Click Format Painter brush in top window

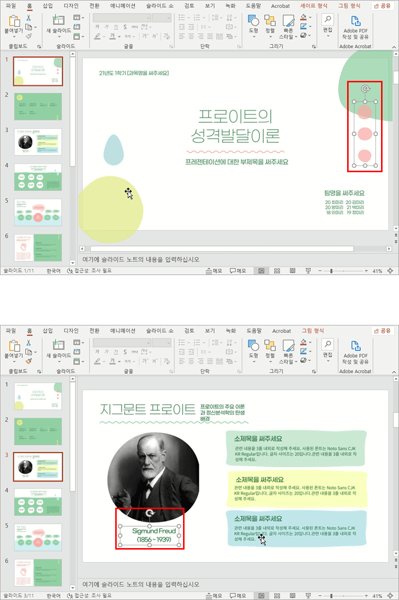pos(28,36)
